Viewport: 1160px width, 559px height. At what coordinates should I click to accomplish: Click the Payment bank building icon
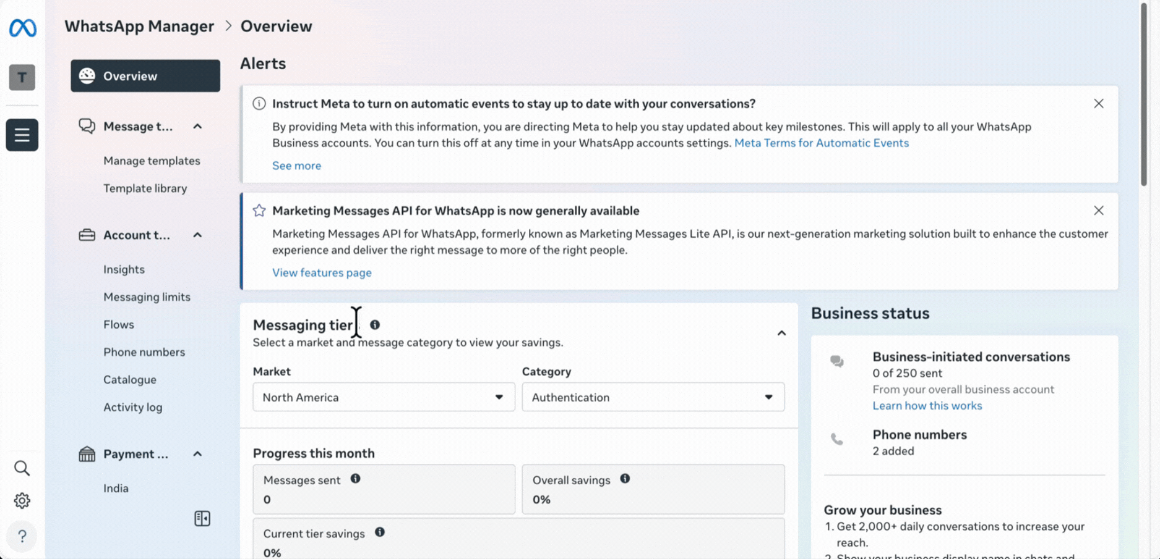point(87,454)
